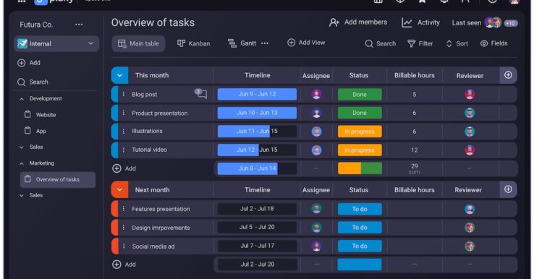Viewport: 534px width, 279px height.
Task: Switch to the Kanban view
Action: click(193, 43)
